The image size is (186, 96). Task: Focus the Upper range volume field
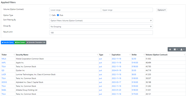[127, 10]
